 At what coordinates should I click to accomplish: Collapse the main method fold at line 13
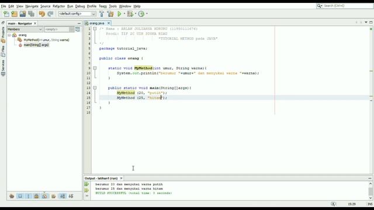(x=95, y=88)
